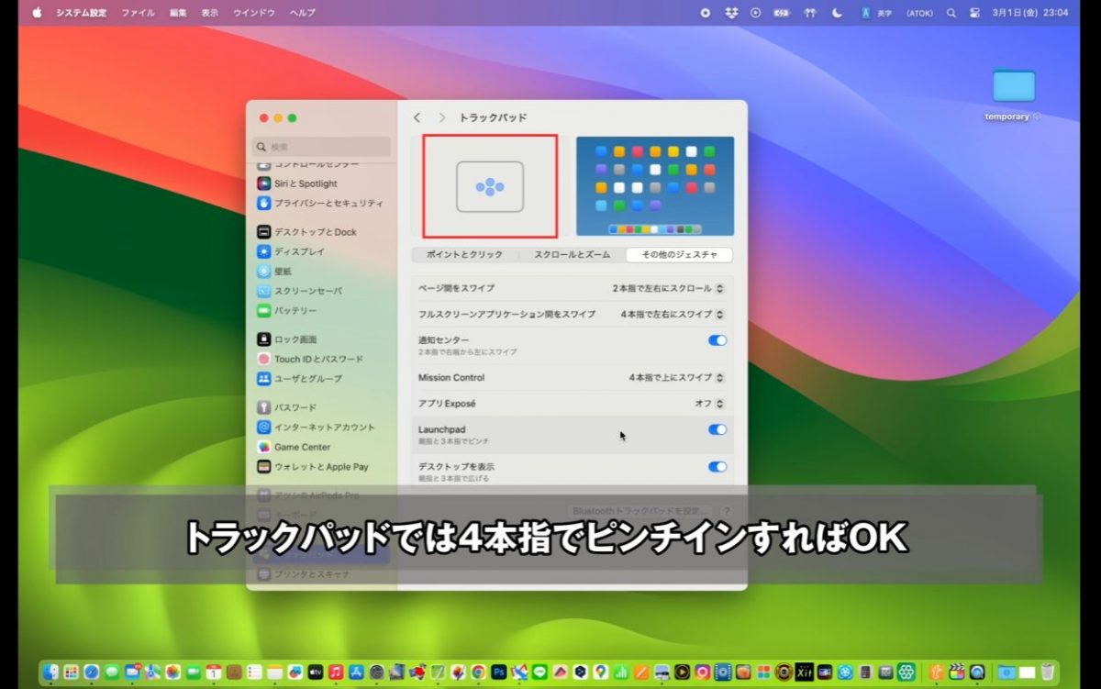Open Messages from the Dock
This screenshot has width=1101, height=689.
click(x=112, y=672)
